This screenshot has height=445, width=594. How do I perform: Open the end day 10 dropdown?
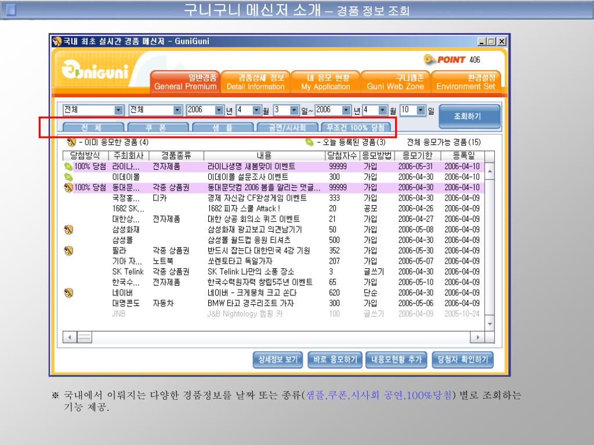point(421,110)
